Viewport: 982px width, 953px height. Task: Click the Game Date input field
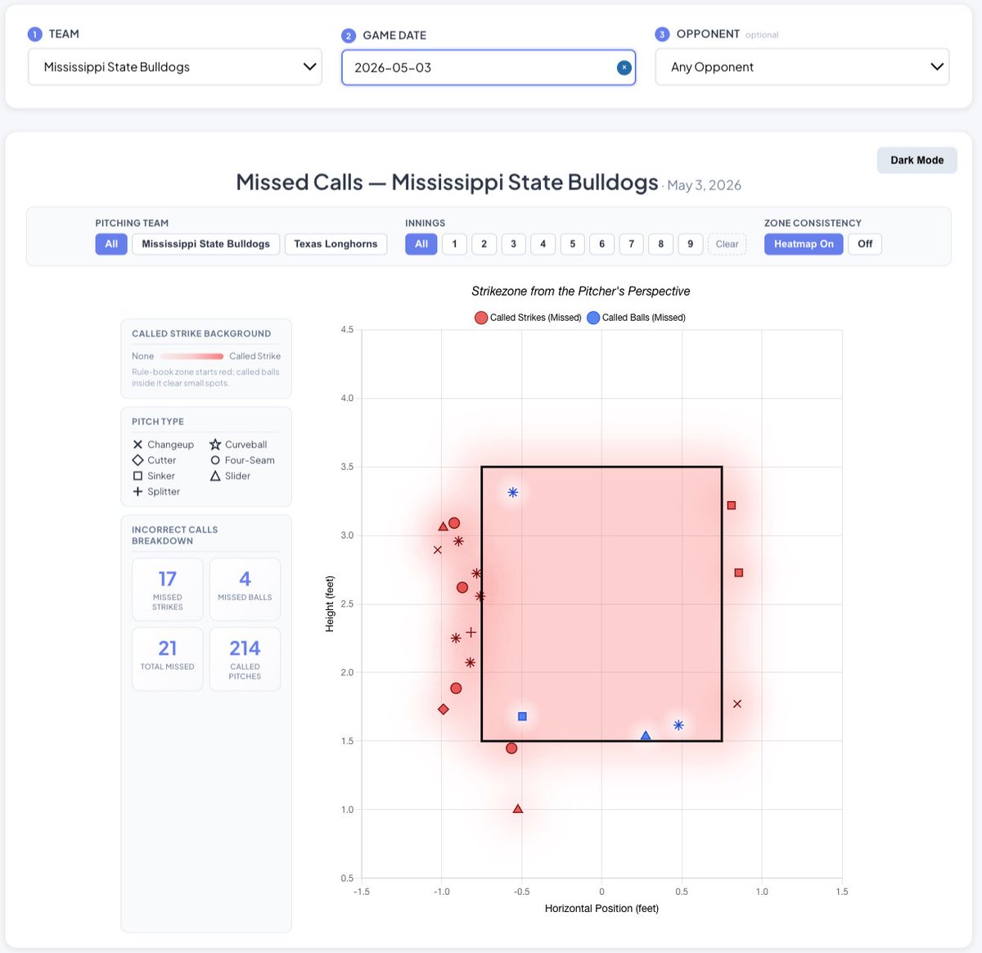click(489, 67)
